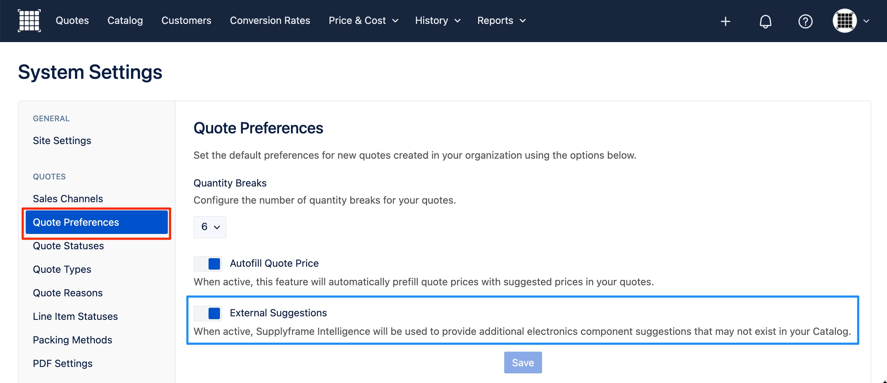
Task: Open the Customers page
Action: (x=186, y=21)
